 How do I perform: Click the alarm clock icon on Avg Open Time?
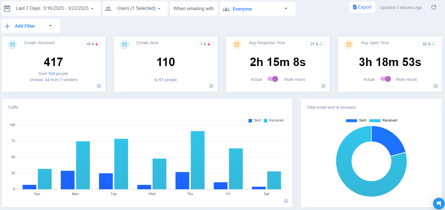pos(349,45)
